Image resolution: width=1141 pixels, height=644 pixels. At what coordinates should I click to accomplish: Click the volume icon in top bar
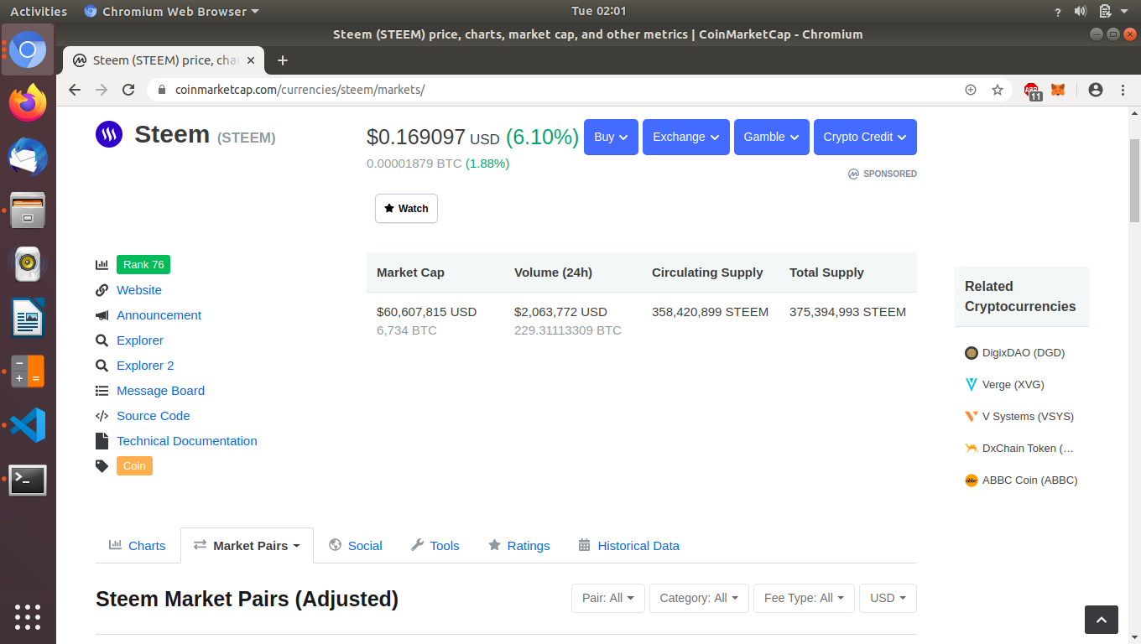click(1081, 12)
